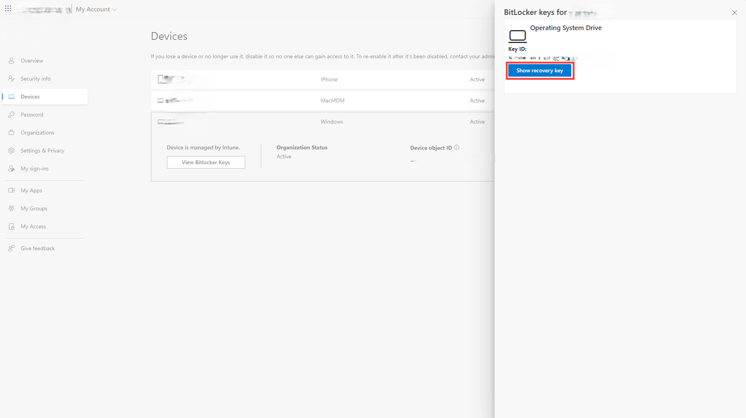Click the Devices laptop icon in sidebar

(x=11, y=97)
